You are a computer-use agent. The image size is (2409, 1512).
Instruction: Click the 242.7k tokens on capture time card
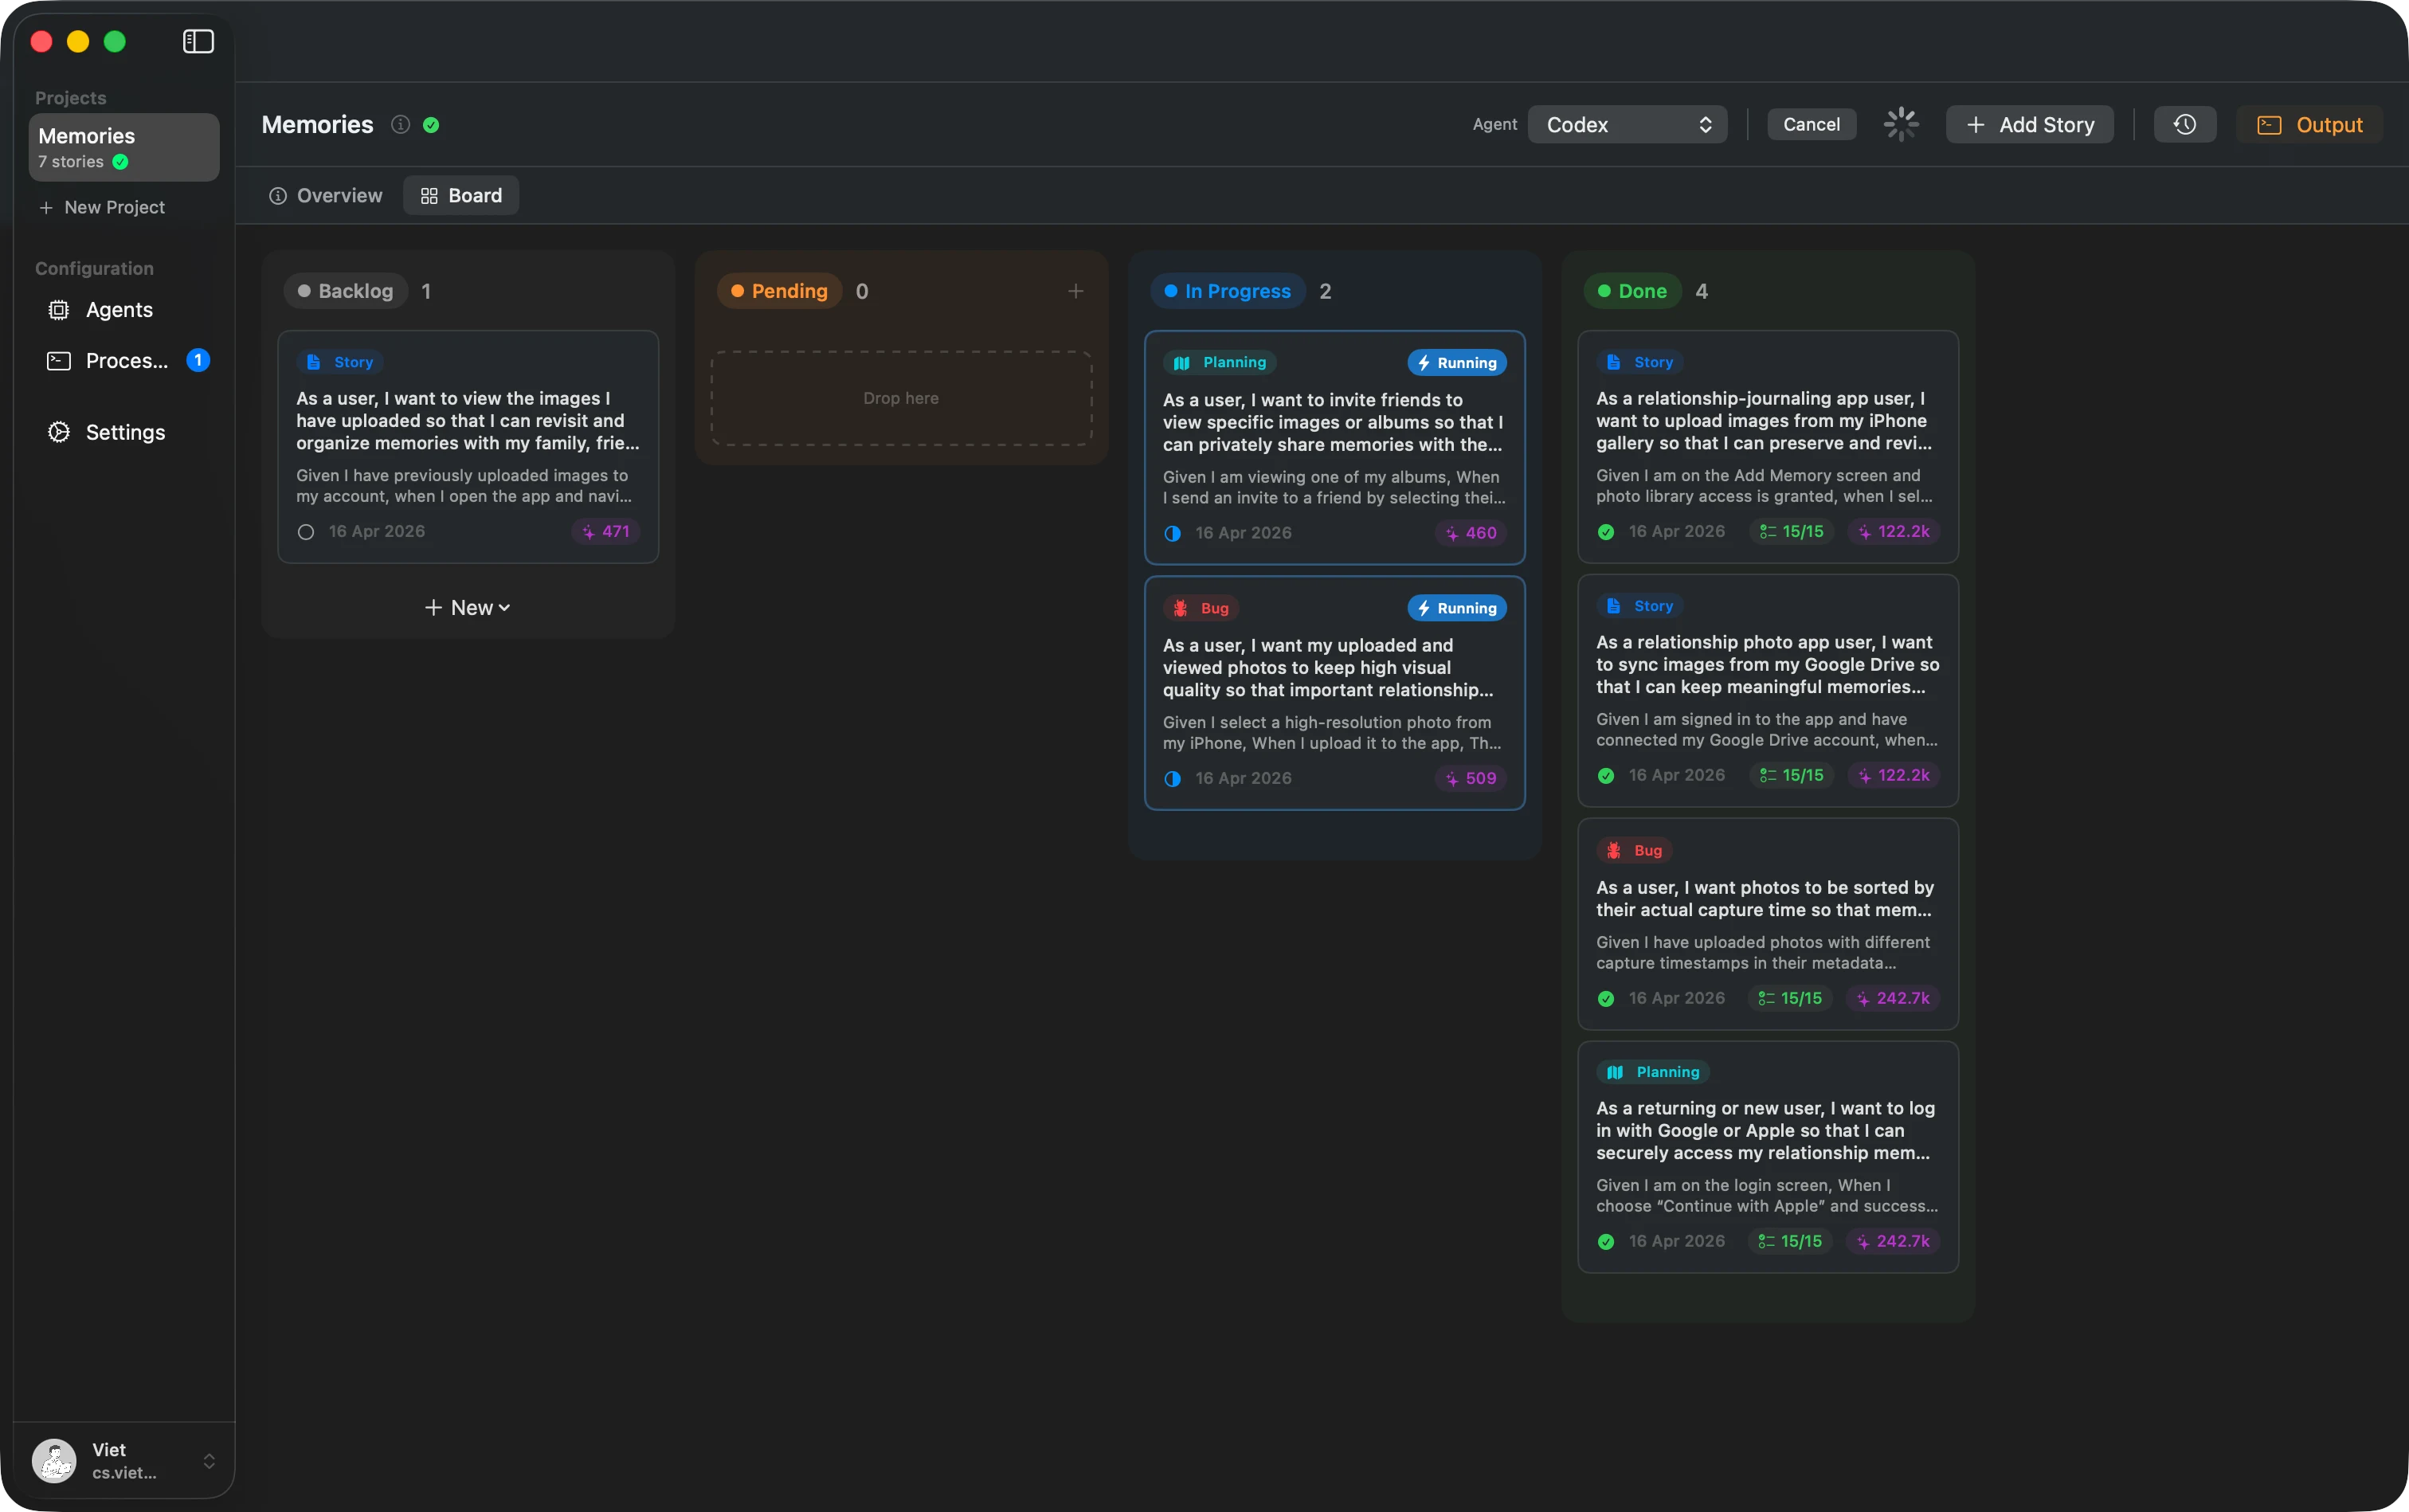point(1894,998)
